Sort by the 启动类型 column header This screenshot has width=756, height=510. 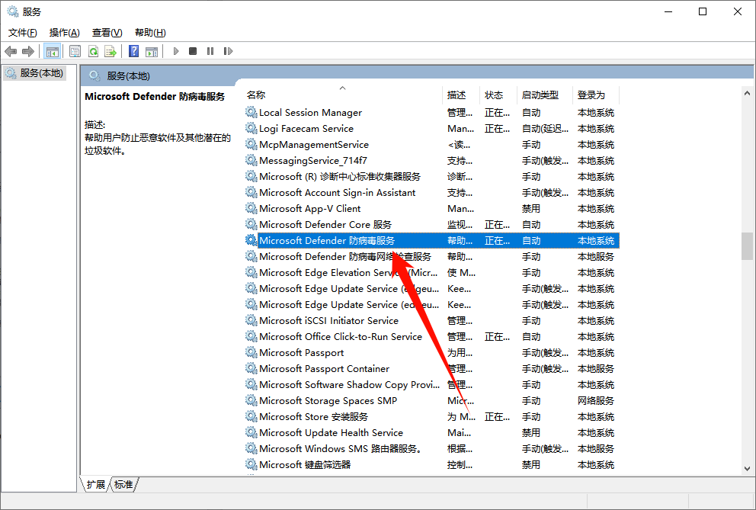click(545, 95)
